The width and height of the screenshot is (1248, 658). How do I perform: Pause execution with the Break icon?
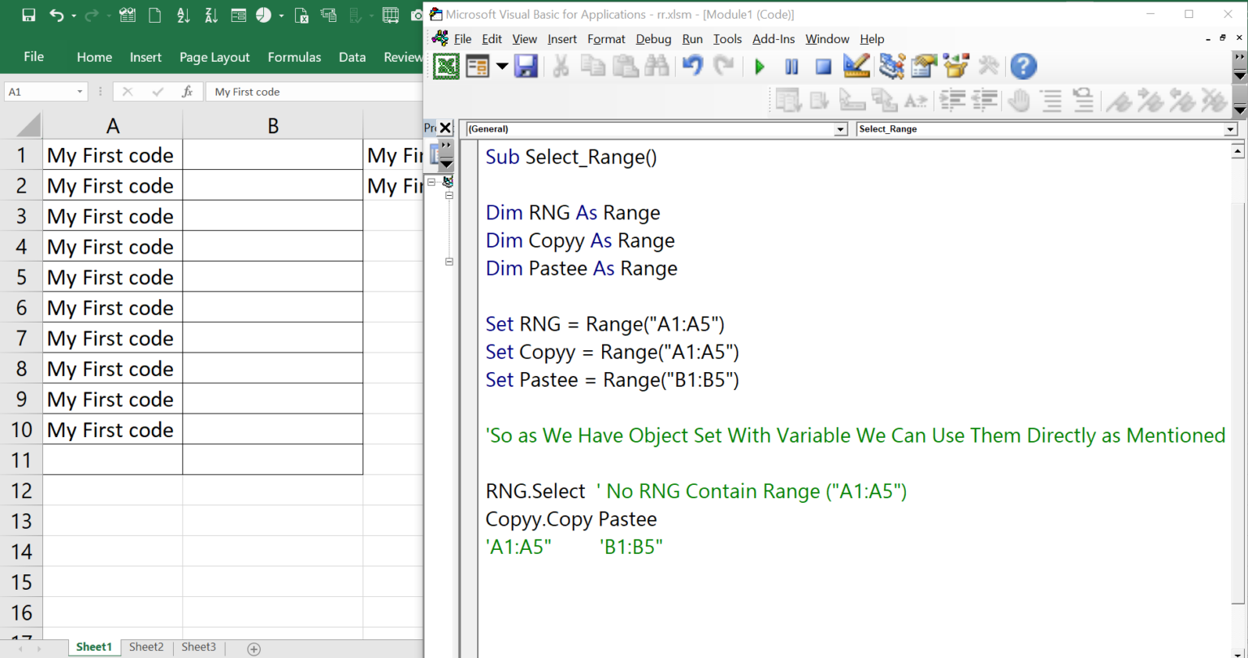coord(791,66)
